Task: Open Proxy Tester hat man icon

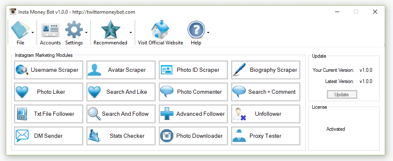Action: point(239,136)
